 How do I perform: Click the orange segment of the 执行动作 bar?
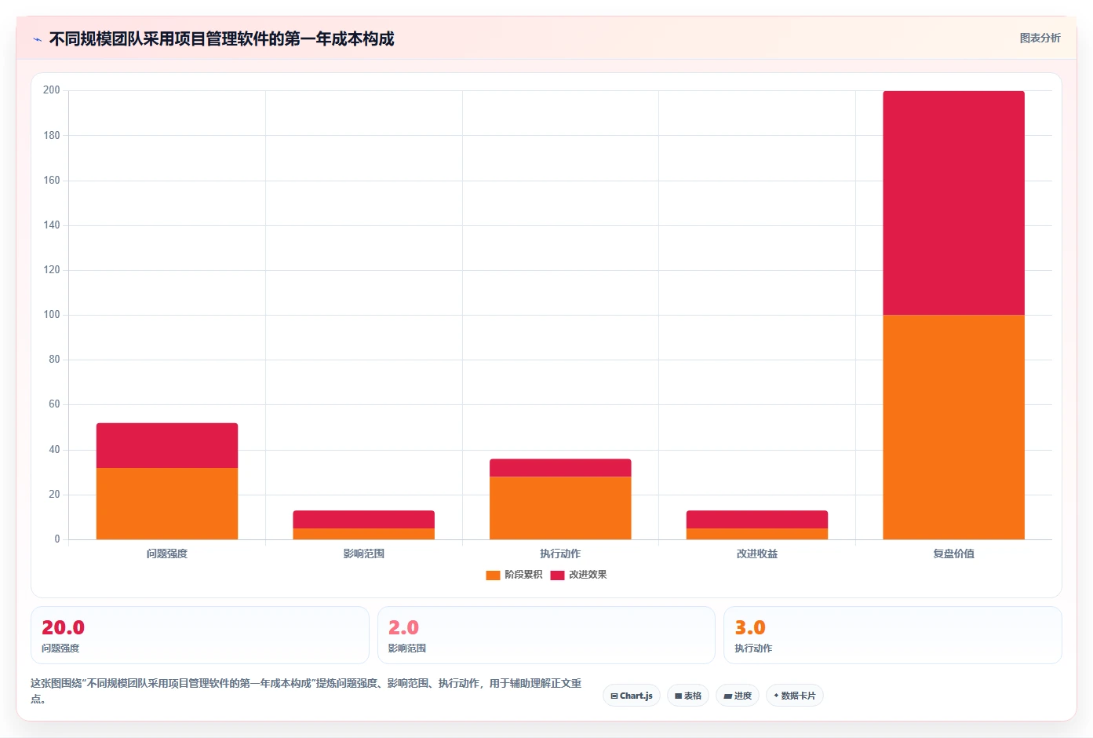pyautogui.click(x=560, y=508)
